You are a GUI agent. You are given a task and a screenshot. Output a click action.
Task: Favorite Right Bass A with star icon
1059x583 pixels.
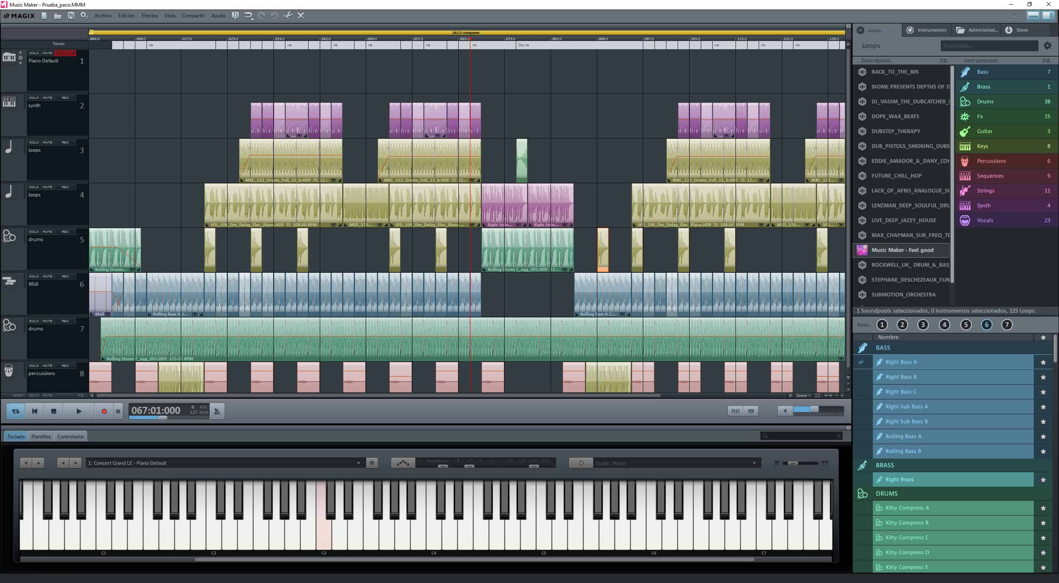[1043, 362]
